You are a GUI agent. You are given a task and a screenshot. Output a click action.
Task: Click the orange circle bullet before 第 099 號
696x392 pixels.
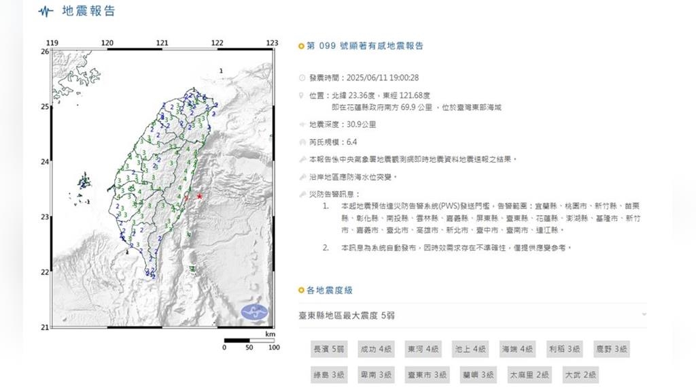(x=302, y=46)
